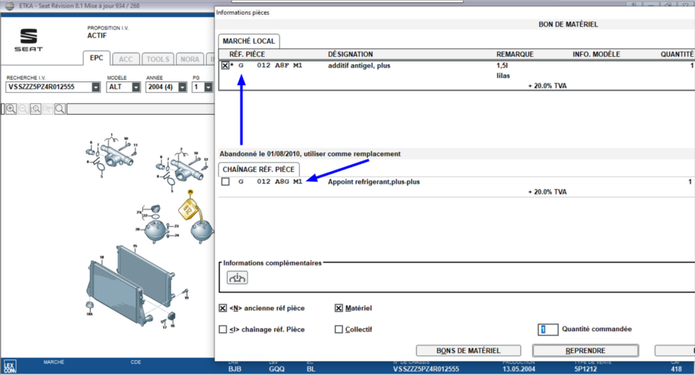Image resolution: width=695 pixels, height=375 pixels.
Task: Click the REPRENDRE button
Action: (585, 351)
